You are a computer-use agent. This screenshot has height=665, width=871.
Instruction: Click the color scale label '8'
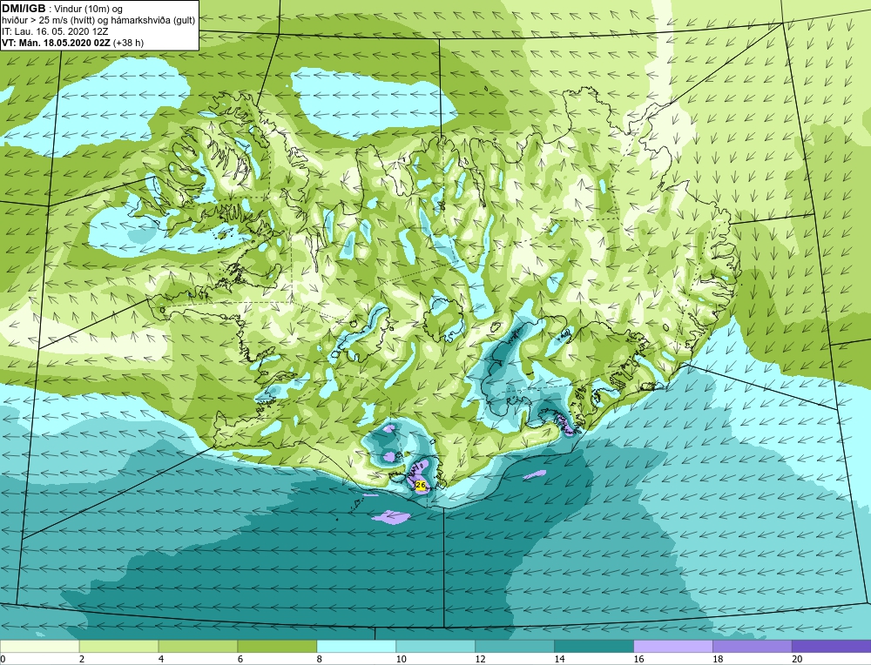320,659
